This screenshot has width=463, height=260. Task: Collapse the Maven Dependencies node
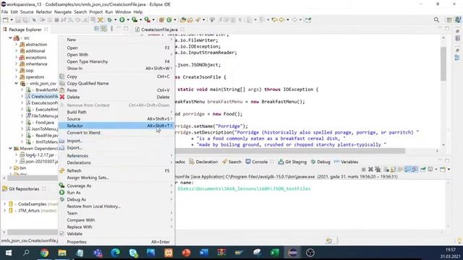tap(11, 148)
